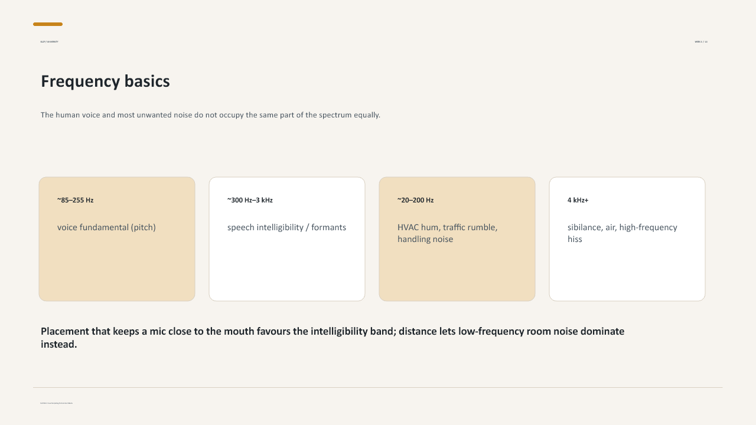Click the bold takeaway sentence about mic placement

[x=333, y=338]
